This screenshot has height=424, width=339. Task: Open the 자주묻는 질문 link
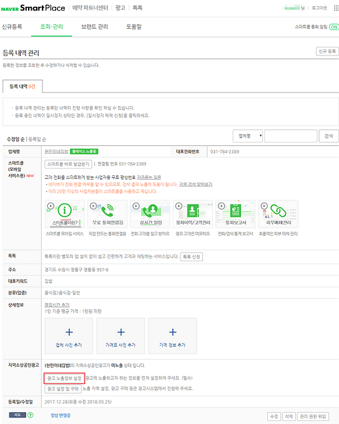pos(149,177)
